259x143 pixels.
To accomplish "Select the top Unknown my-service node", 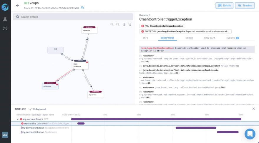I will pos(89,30).
